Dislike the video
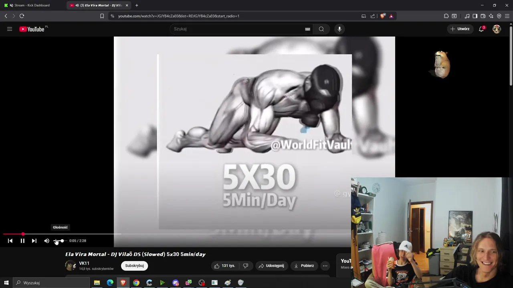The width and height of the screenshot is (513, 288). (x=246, y=266)
